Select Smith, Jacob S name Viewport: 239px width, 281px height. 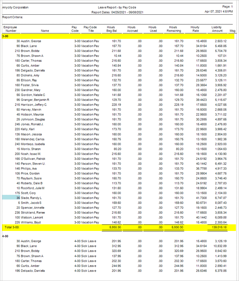31,203
